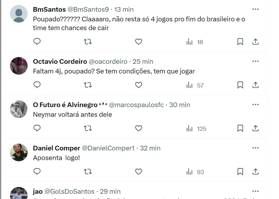Reply to Daniel Comper's tweet
Viewport: 279px width, 199px height.
[x=37, y=172]
